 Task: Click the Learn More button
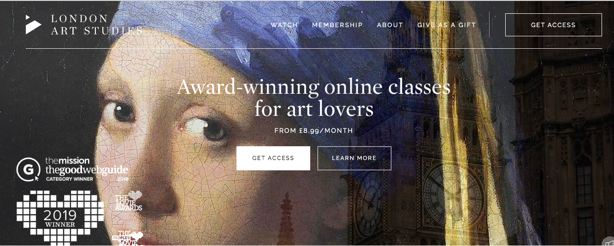pyautogui.click(x=354, y=158)
